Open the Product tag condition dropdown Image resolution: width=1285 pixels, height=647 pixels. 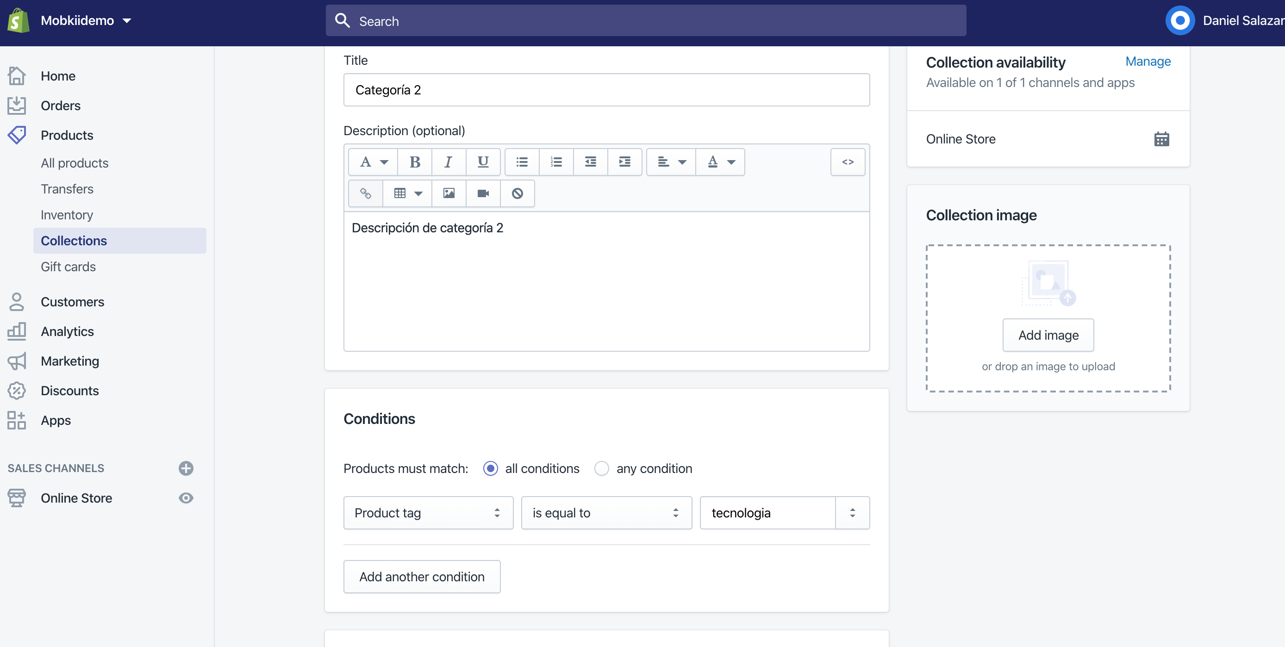[429, 513]
